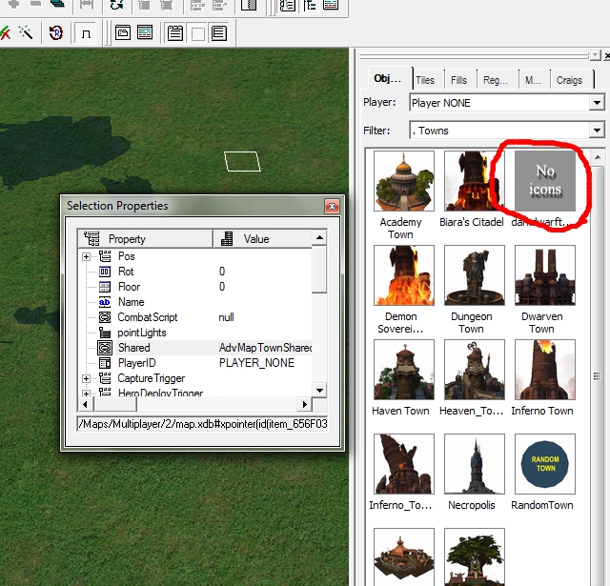Select the Haven Town thumbnail
This screenshot has width=610, height=586.
[x=404, y=370]
